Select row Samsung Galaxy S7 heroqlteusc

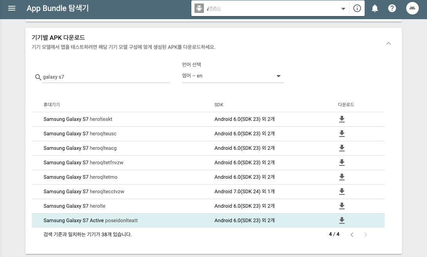click(208, 134)
